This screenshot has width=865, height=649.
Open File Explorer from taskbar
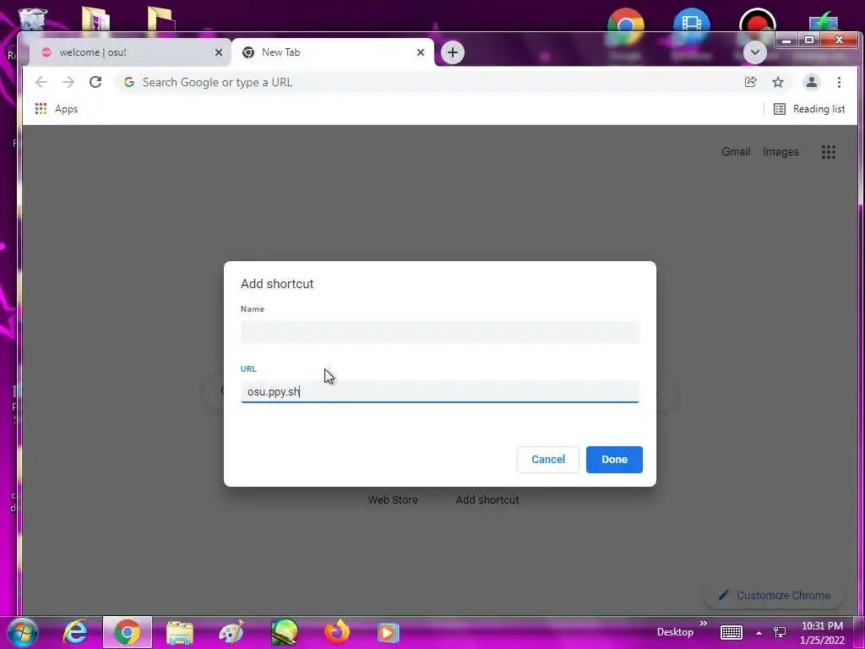pos(180,632)
